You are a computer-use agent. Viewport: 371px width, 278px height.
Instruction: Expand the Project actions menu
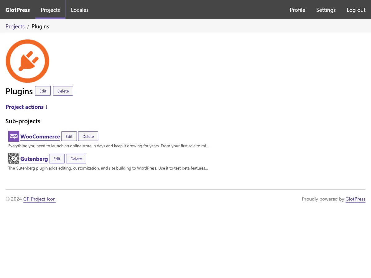coord(27,107)
